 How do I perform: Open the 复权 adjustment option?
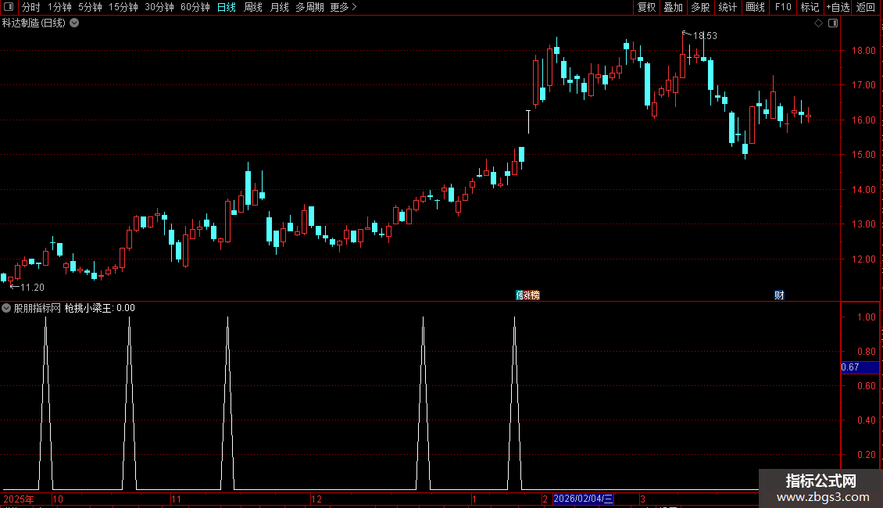point(646,7)
